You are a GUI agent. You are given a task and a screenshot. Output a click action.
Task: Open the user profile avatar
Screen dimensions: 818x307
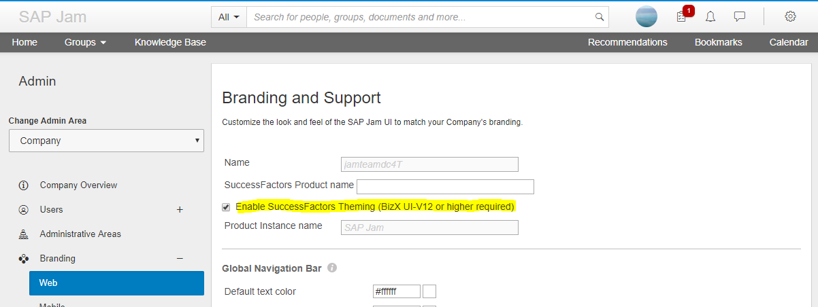[647, 16]
